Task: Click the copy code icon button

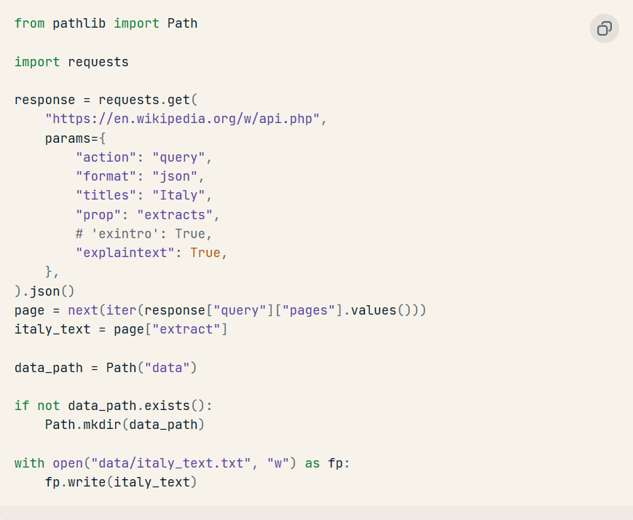Action: pyautogui.click(x=605, y=28)
